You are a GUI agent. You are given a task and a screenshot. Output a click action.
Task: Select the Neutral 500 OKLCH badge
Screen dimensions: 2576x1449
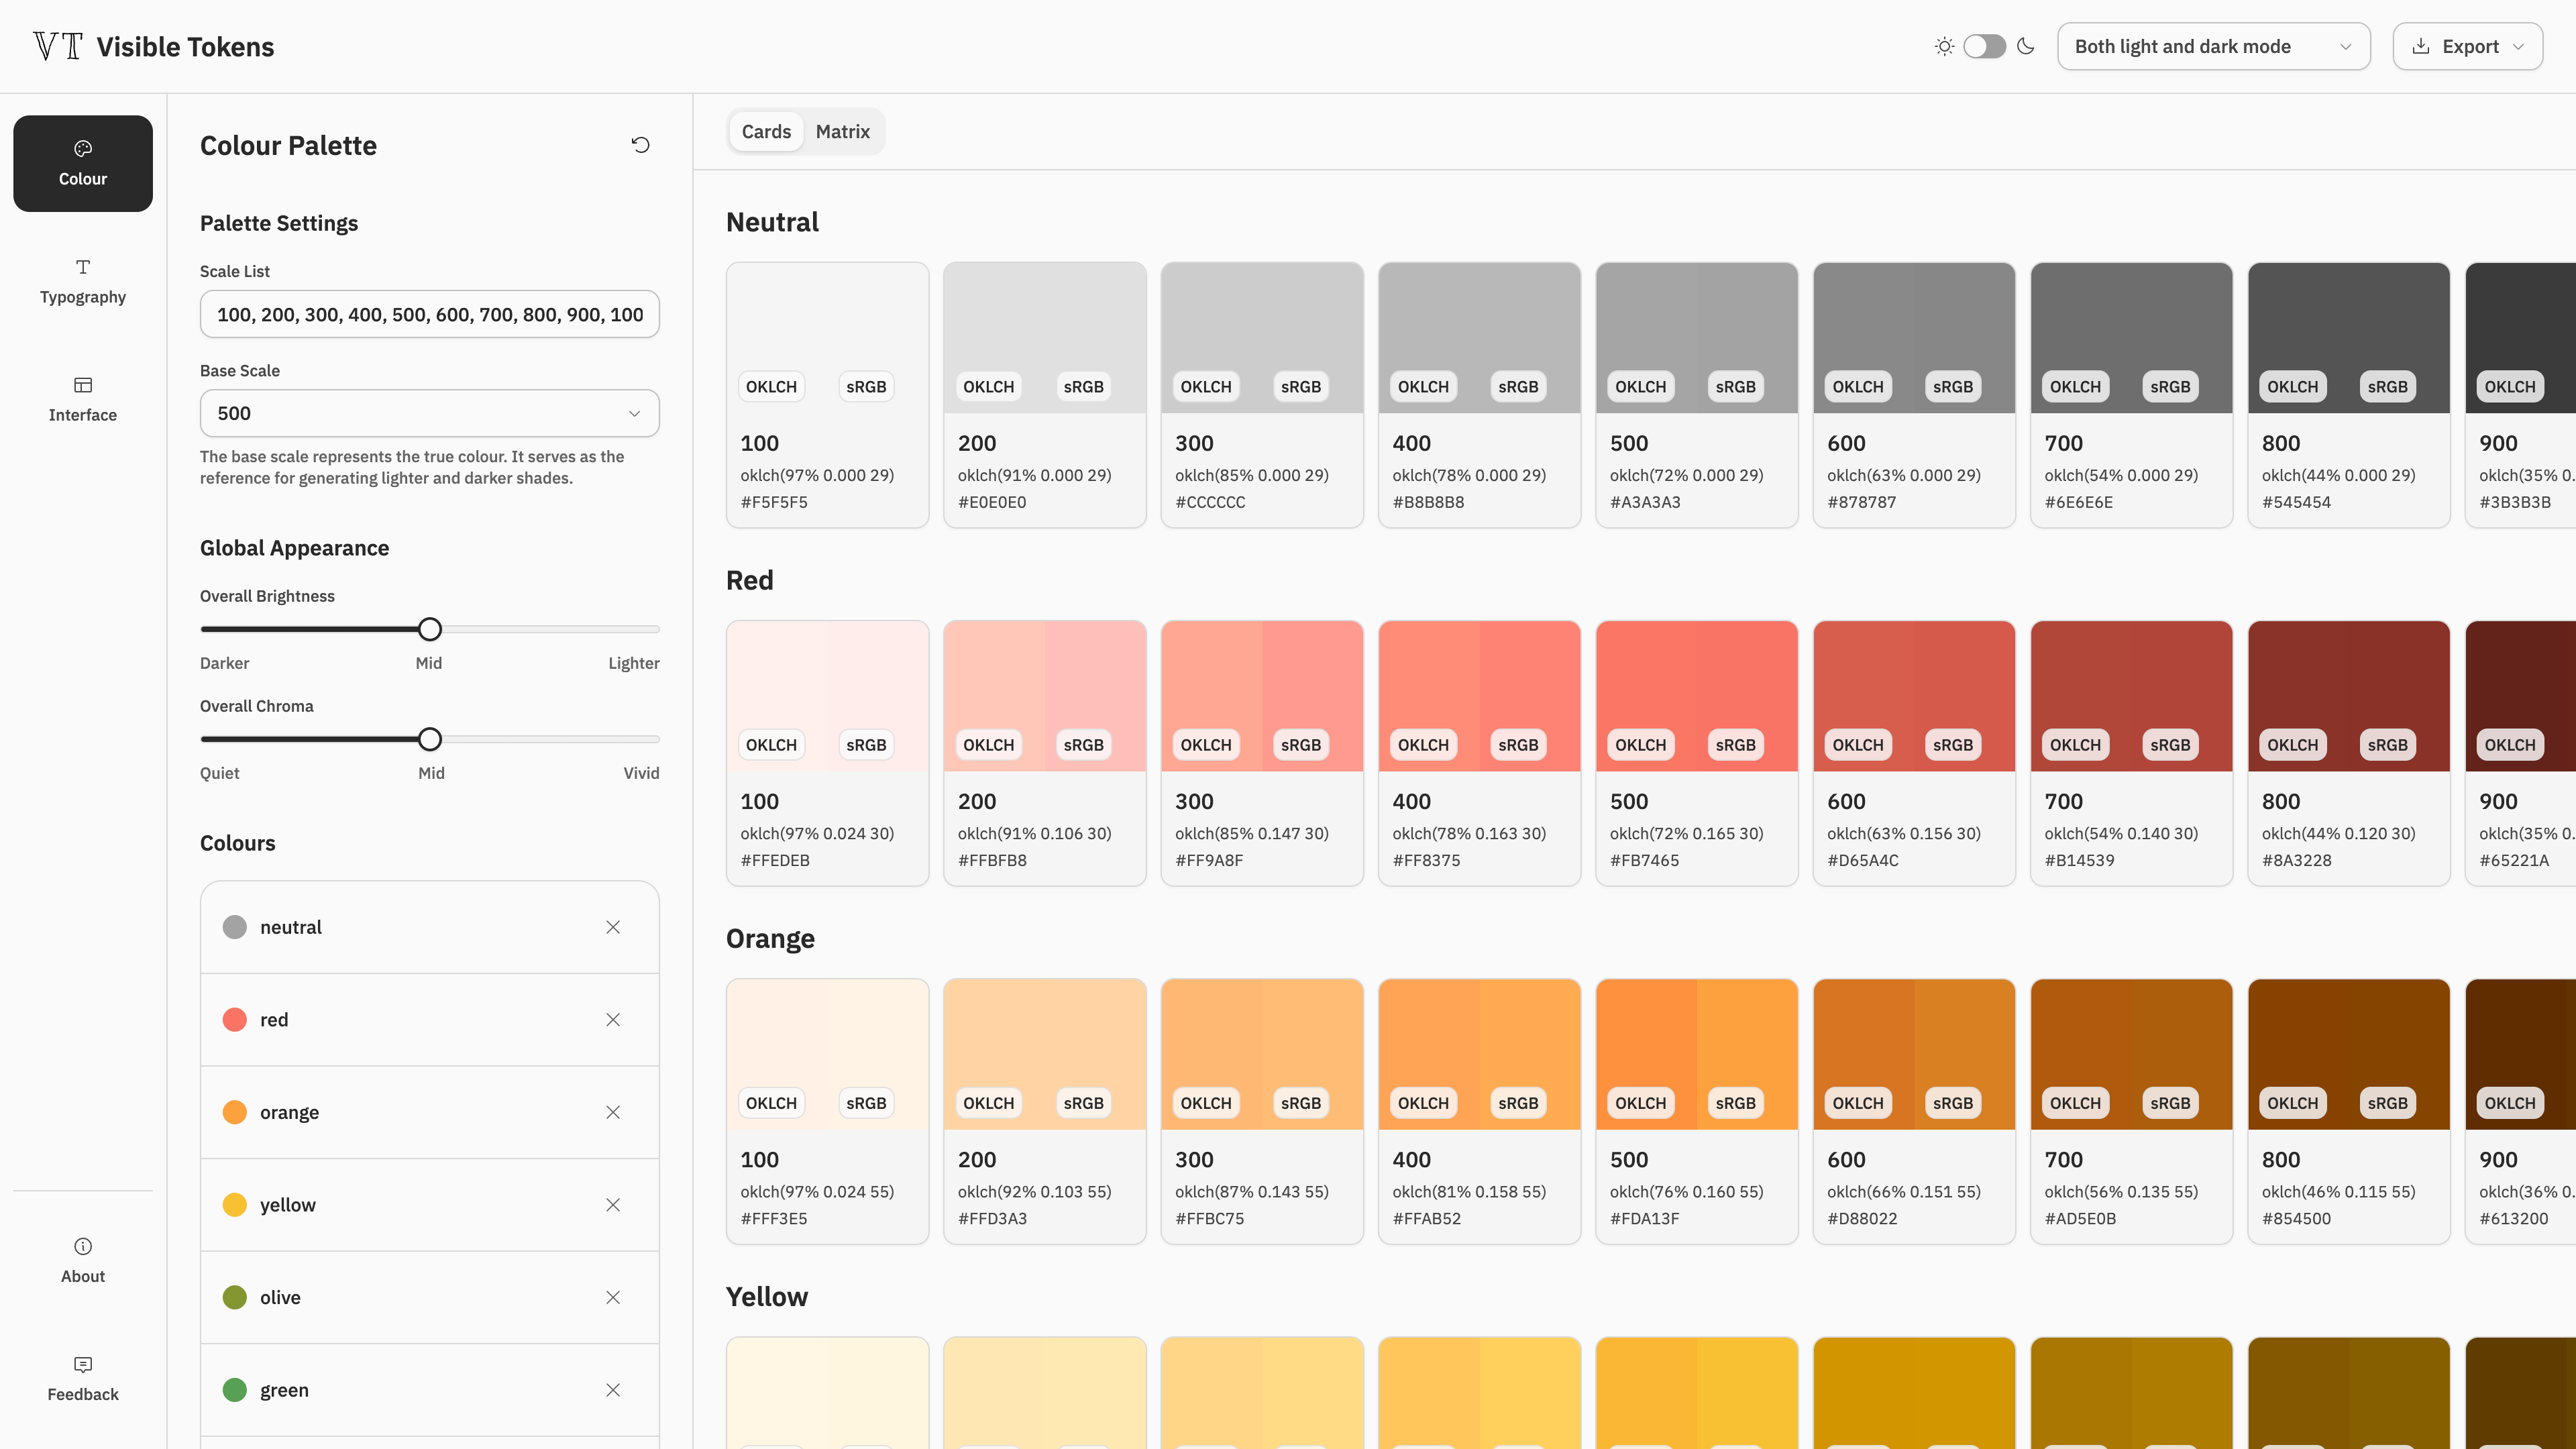[x=1640, y=387]
